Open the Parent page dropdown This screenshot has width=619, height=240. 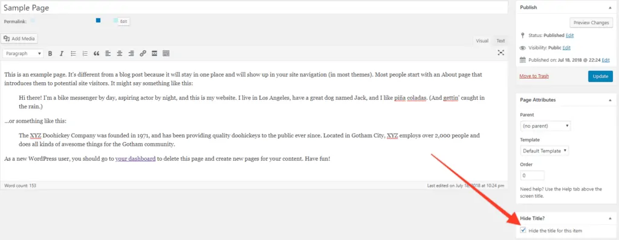[546, 126]
